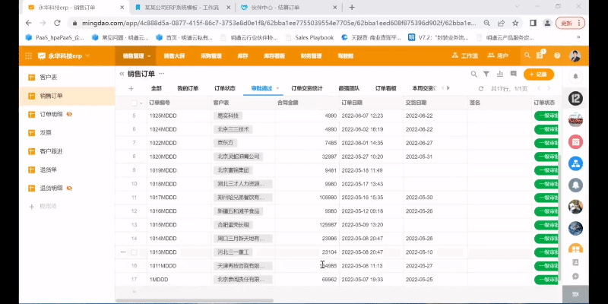Open the gray bell icon in right sidebar
The height and width of the screenshot is (304, 608).
pyautogui.click(x=575, y=185)
